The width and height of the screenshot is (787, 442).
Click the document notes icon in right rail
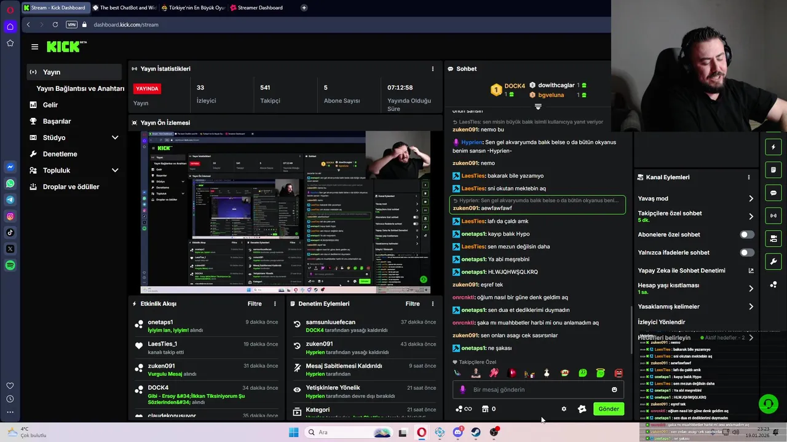[x=773, y=169]
